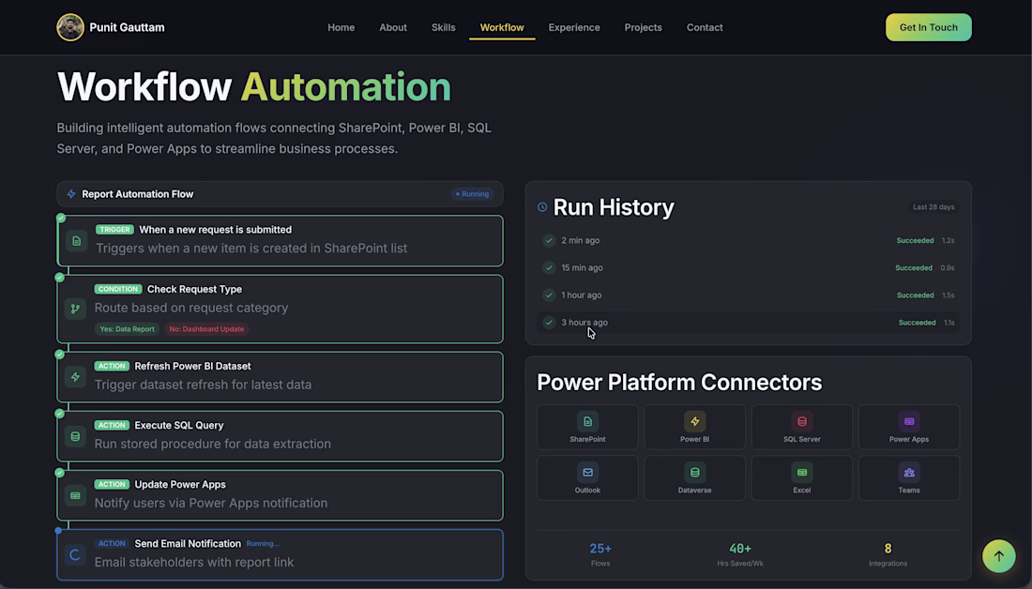Open the Update Power Apps step title
This screenshot has height=589, width=1032.
(x=180, y=484)
